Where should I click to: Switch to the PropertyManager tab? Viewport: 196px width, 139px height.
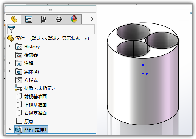(29, 19)
